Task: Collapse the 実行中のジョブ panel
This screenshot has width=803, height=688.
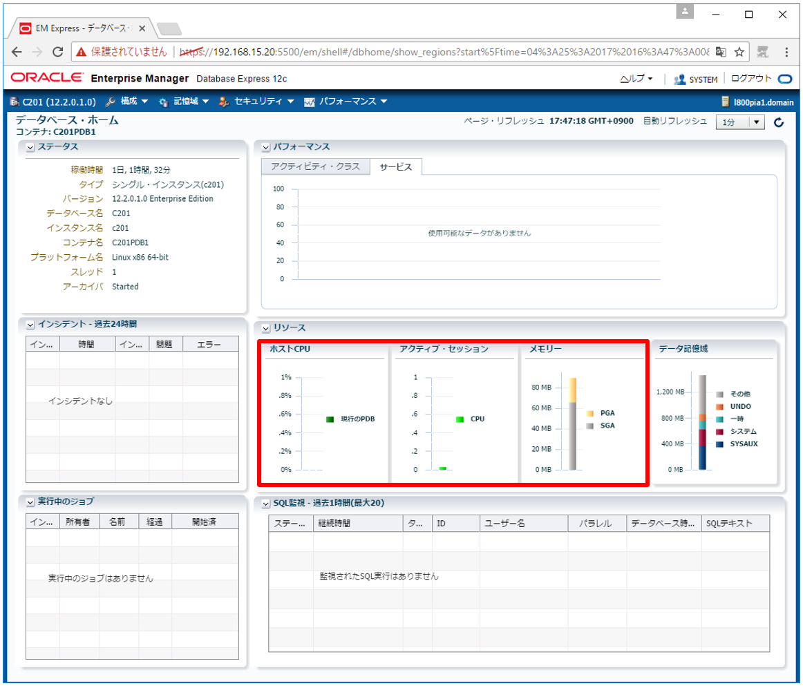Action: point(30,502)
